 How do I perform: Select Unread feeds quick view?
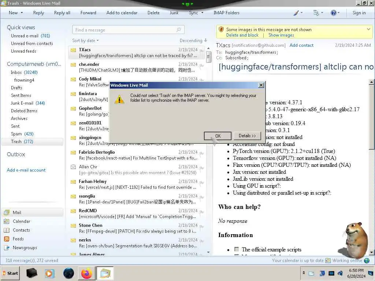(23, 51)
